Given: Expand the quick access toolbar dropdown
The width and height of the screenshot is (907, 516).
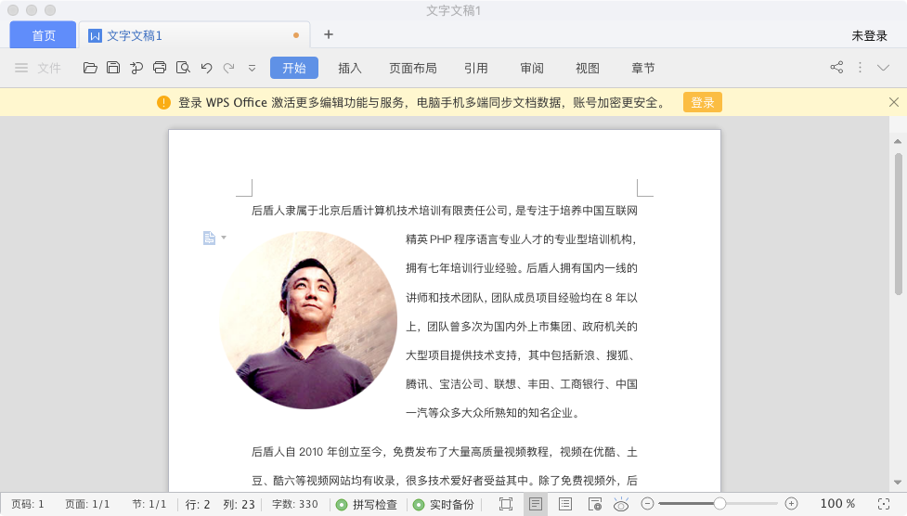Looking at the screenshot, I should [252, 68].
